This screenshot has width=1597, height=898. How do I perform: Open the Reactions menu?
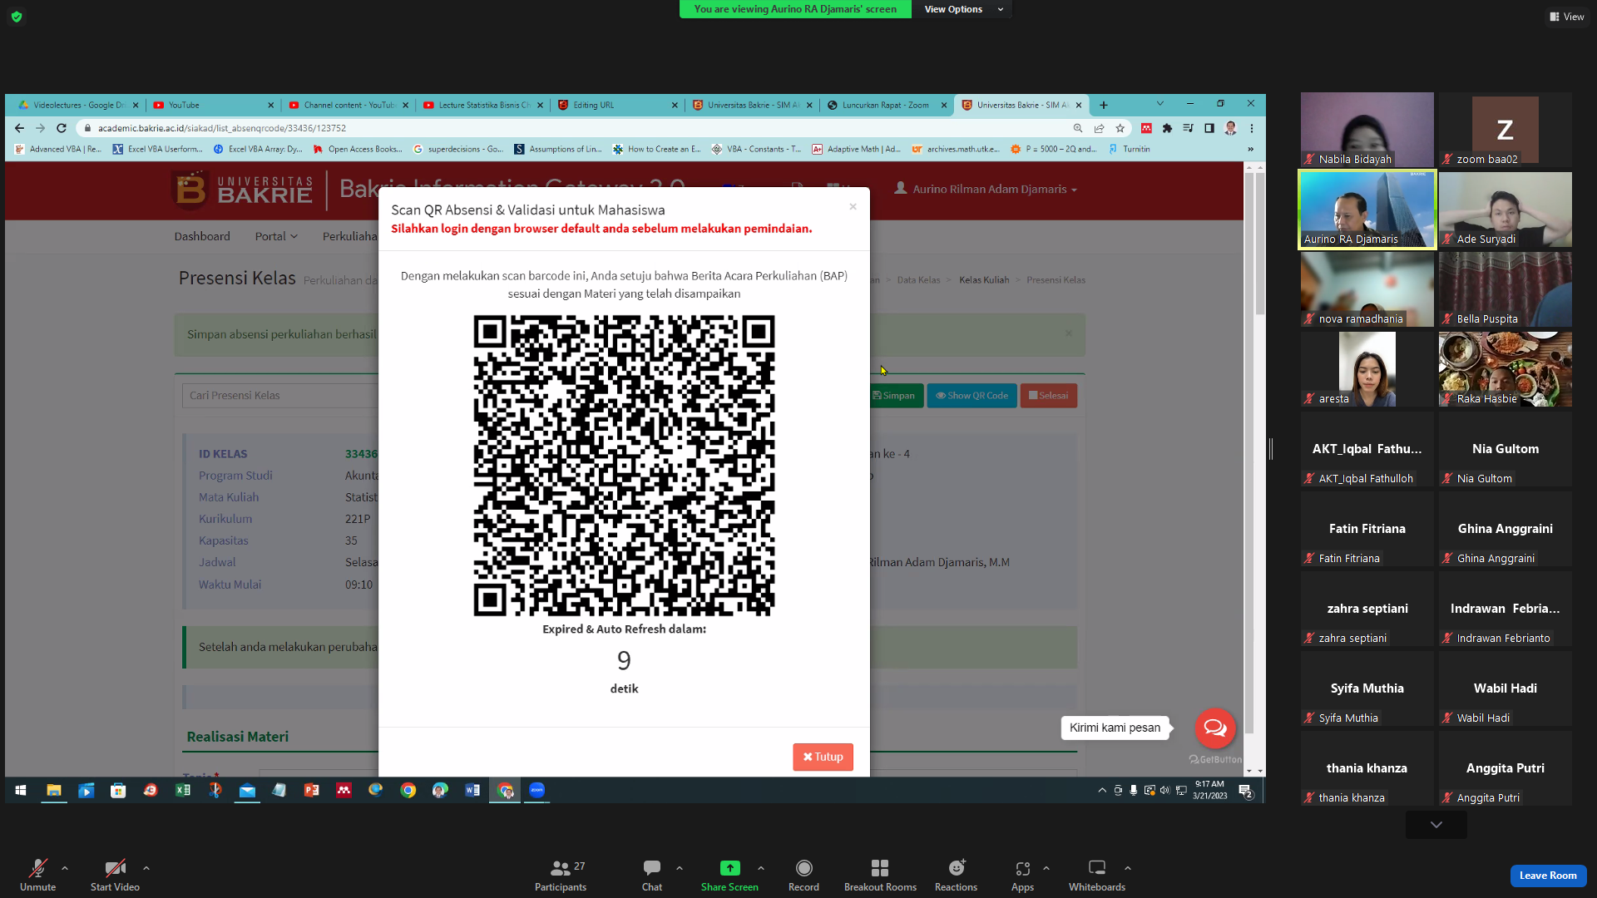[957, 875]
